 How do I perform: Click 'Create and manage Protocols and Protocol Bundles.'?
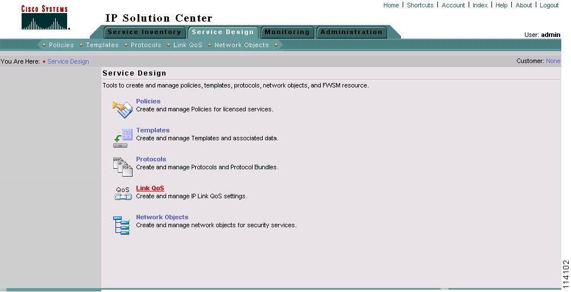(x=207, y=167)
